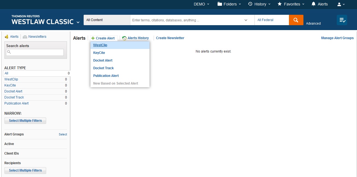Click the orange search magnifier button
Viewport: 357px width, 177px height.
pos(296,20)
